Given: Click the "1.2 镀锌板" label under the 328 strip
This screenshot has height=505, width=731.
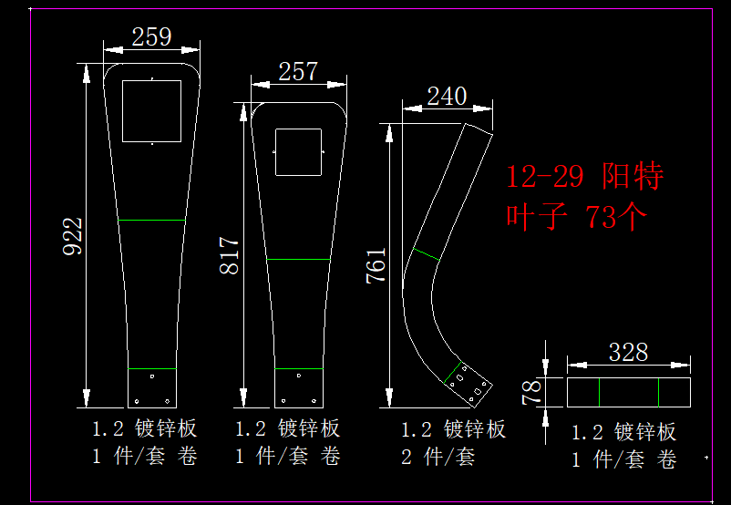Looking at the screenshot, I should pyautogui.click(x=623, y=432).
